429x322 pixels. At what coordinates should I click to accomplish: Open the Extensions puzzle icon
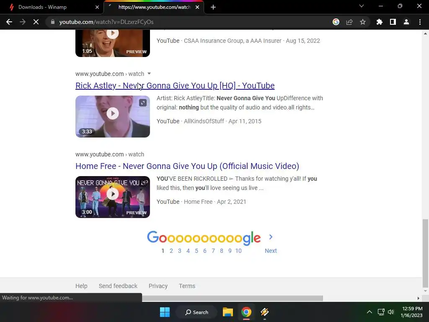pyautogui.click(x=379, y=22)
